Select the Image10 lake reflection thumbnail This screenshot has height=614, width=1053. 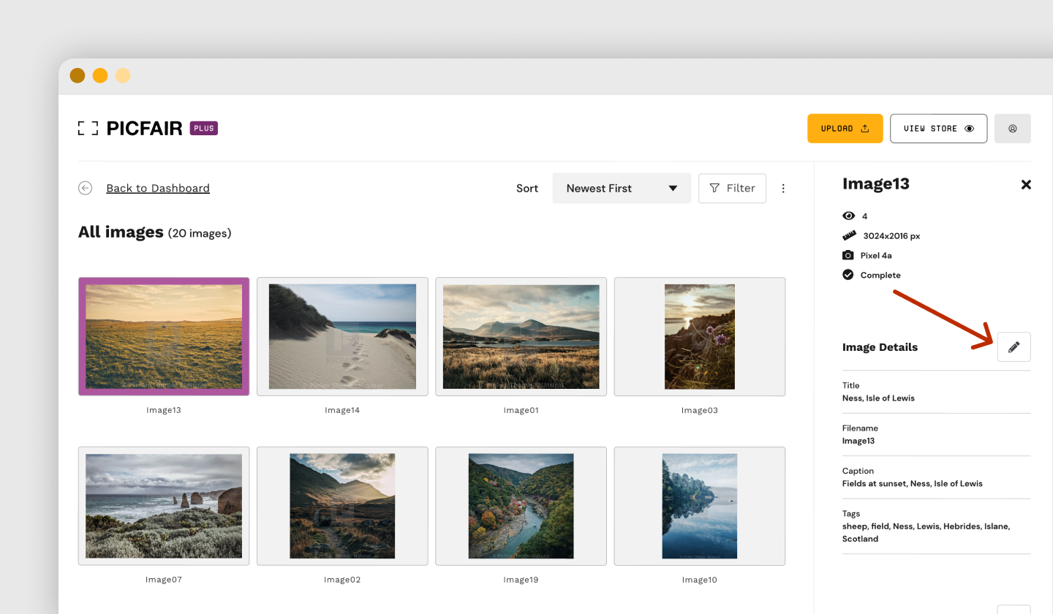pyautogui.click(x=700, y=506)
